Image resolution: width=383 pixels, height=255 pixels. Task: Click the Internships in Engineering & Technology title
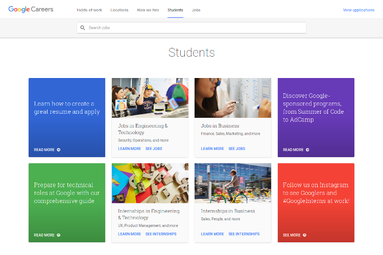[149, 214]
